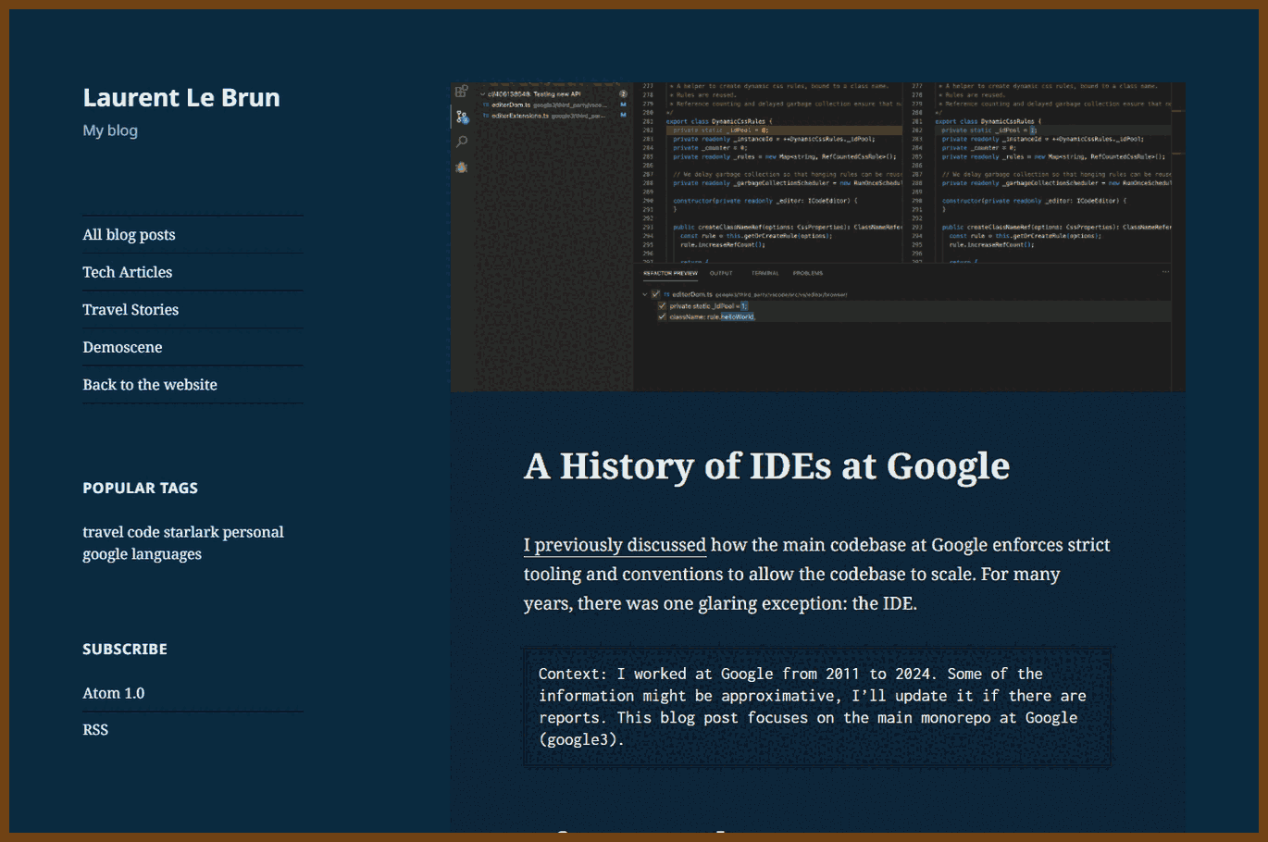Click the TS file icon beside editorDom.ts in sidebar

click(x=486, y=105)
